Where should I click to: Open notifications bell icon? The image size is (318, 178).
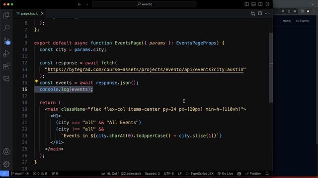[x=267, y=174]
